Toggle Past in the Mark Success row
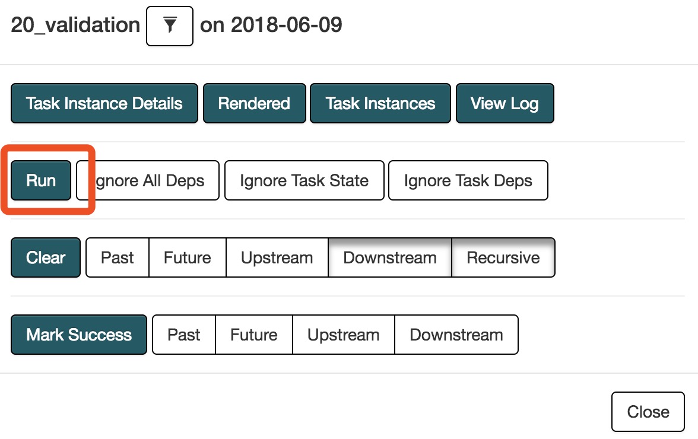Image resolution: width=698 pixels, height=439 pixels. (184, 335)
